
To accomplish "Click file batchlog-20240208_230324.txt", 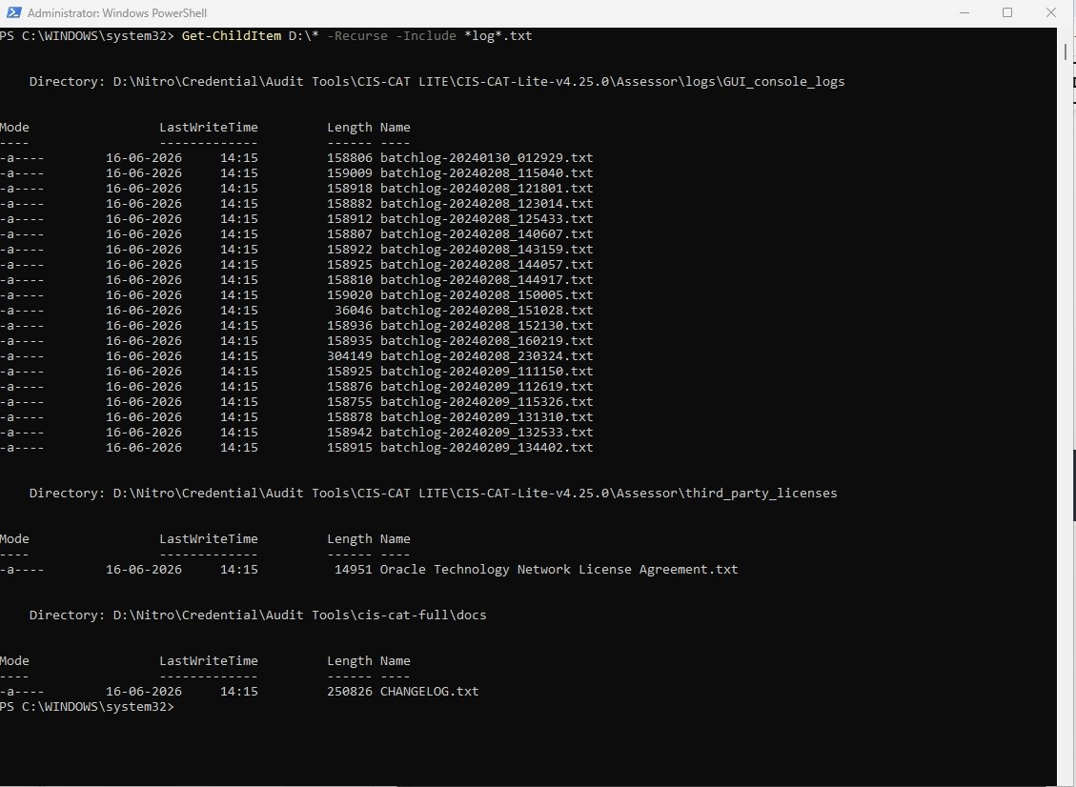I will coord(486,356).
